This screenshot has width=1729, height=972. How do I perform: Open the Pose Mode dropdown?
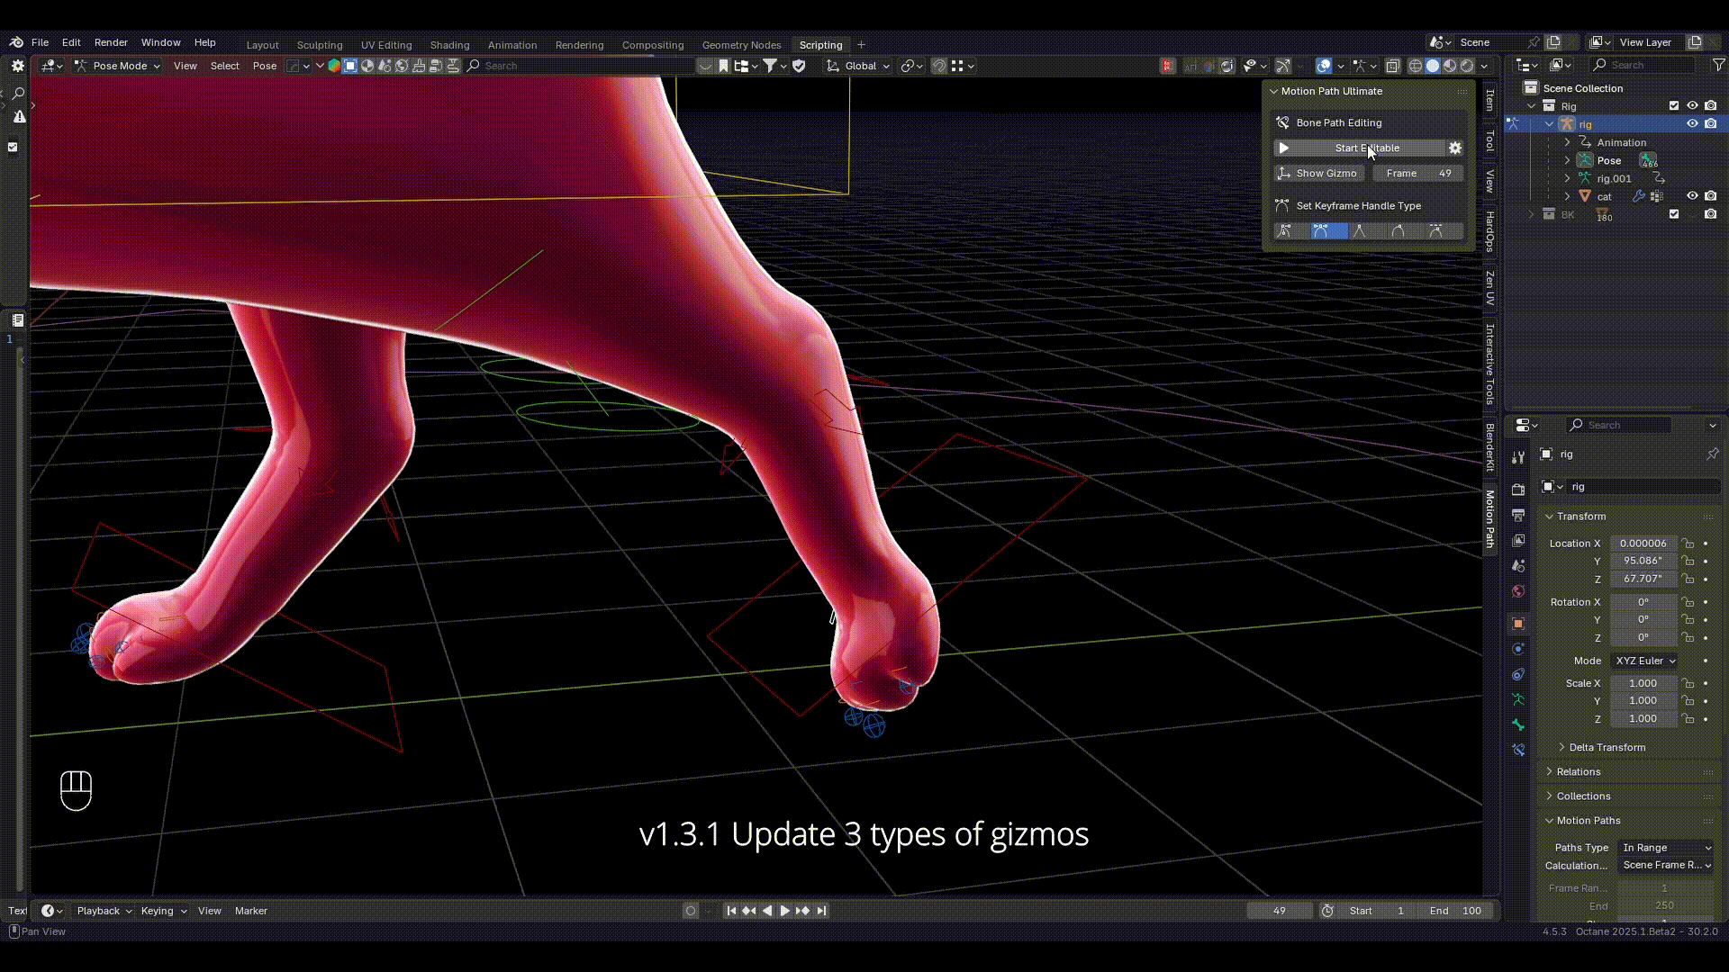(x=118, y=66)
